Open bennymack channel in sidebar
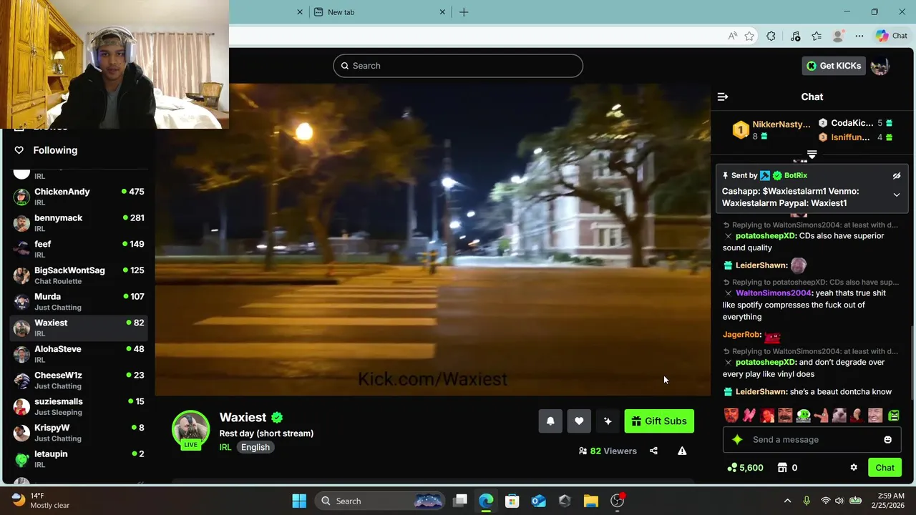 pyautogui.click(x=79, y=223)
